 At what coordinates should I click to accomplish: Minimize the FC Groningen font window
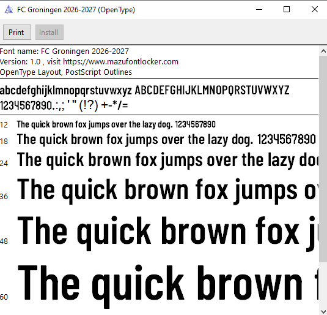pyautogui.click(x=259, y=9)
